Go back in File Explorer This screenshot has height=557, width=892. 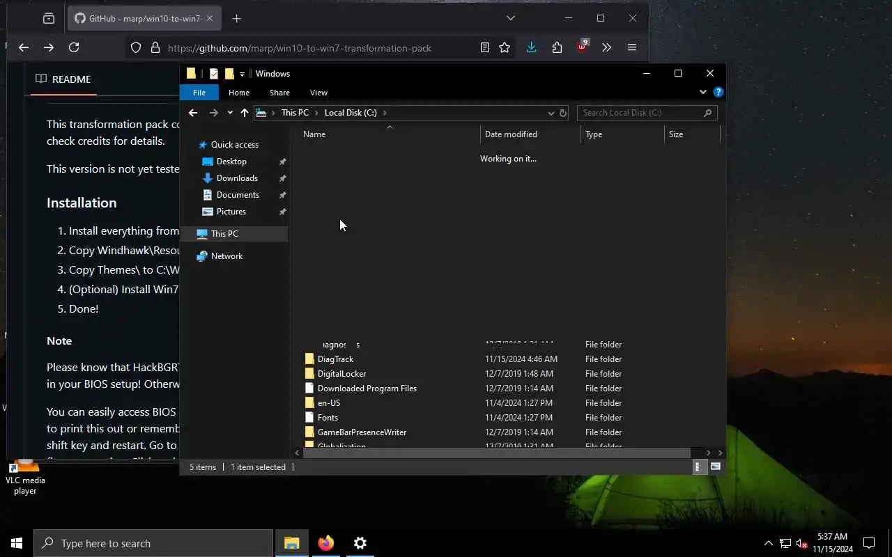pos(193,113)
